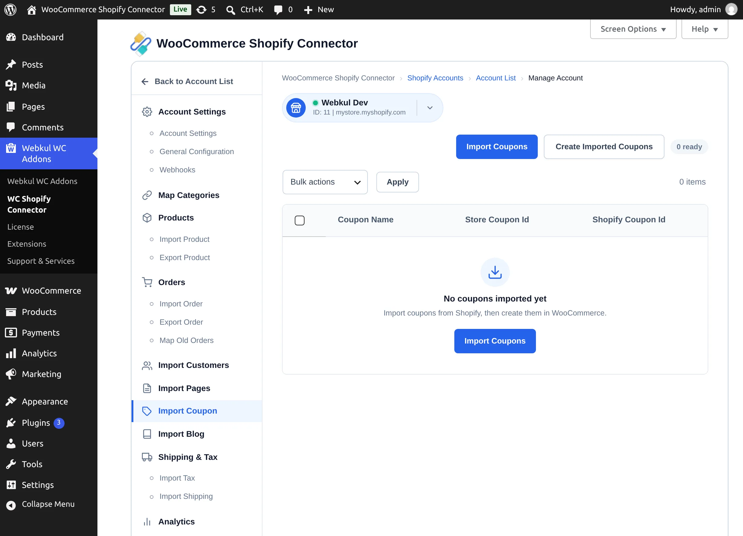Expand the Help dropdown tab
The height and width of the screenshot is (536, 743).
tap(705, 29)
